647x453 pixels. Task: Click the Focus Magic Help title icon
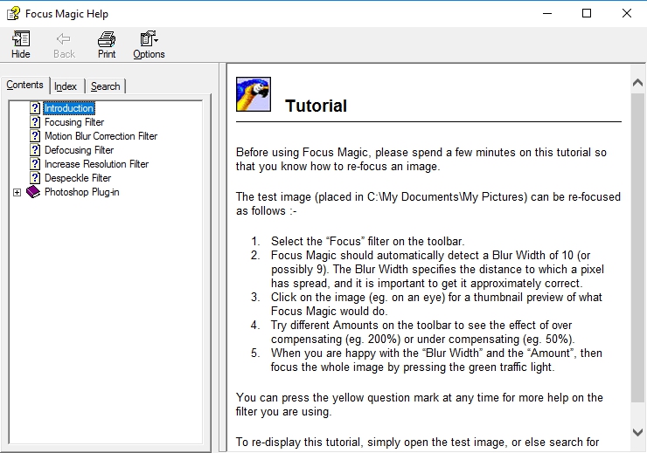(x=13, y=14)
